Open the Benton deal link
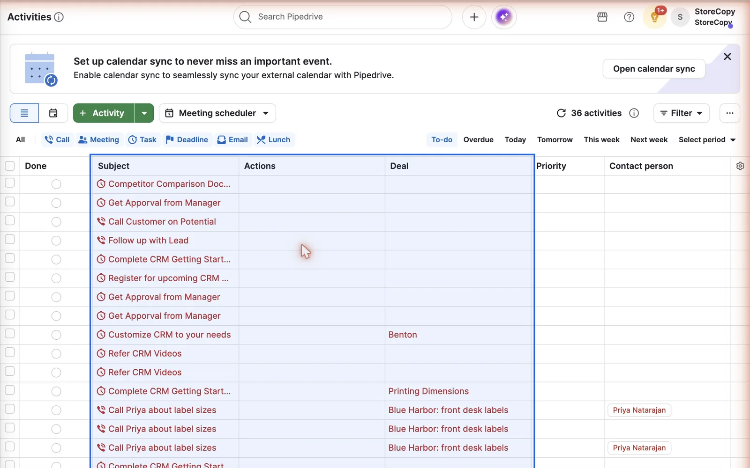The width and height of the screenshot is (750, 468). coord(403,335)
